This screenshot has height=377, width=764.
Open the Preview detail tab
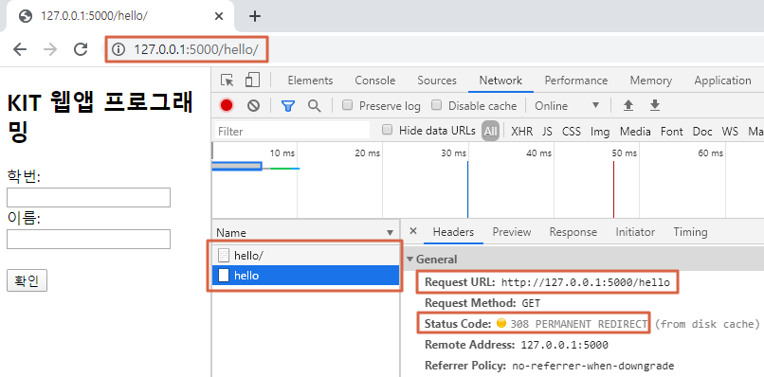pos(512,232)
